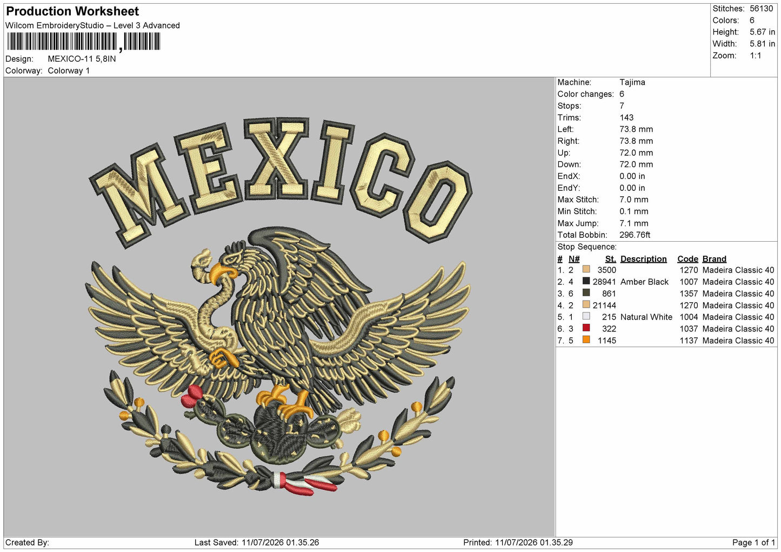Viewport: 781px width, 552px height.
Task: Click the Mexico eagle embroidery preview
Action: [279, 306]
